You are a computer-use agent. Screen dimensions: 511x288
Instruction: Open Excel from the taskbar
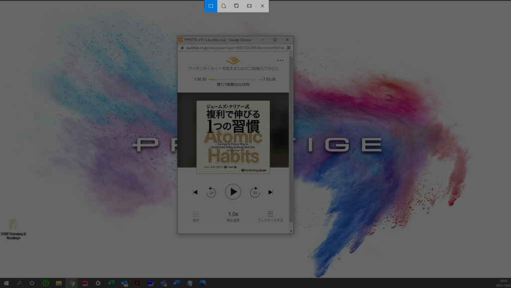(x=111, y=283)
